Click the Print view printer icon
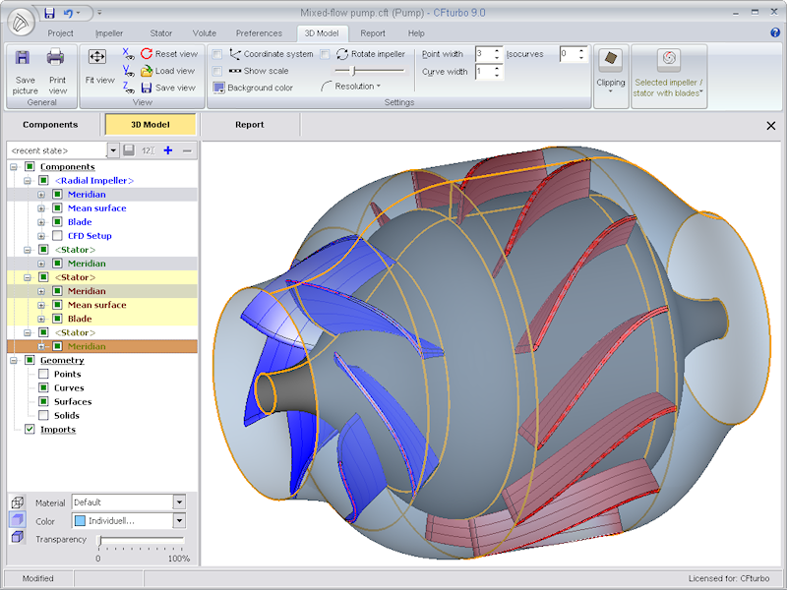Image resolution: width=787 pixels, height=590 pixels. (x=56, y=58)
